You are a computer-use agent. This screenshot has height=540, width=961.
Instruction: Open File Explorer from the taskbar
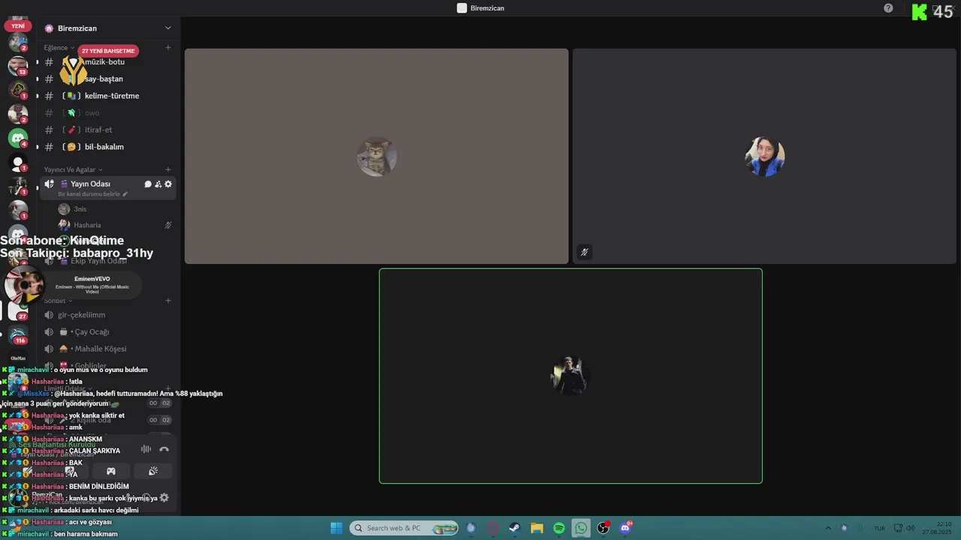point(537,528)
